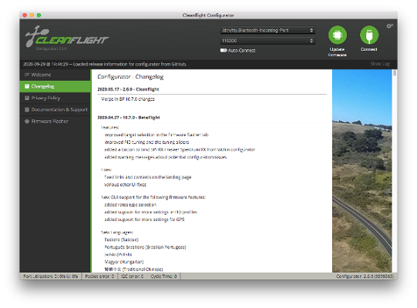This screenshot has height=308, width=417.
Task: Open the serial port dropdown
Action: 267,30
